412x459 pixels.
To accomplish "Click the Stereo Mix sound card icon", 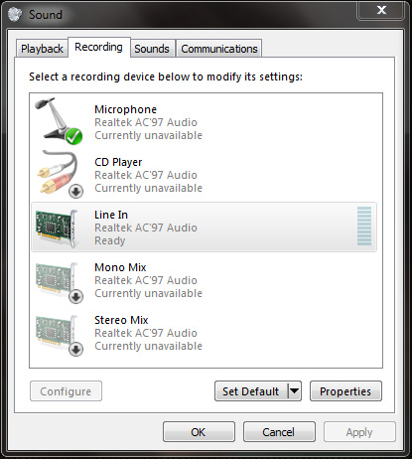I will point(59,335).
